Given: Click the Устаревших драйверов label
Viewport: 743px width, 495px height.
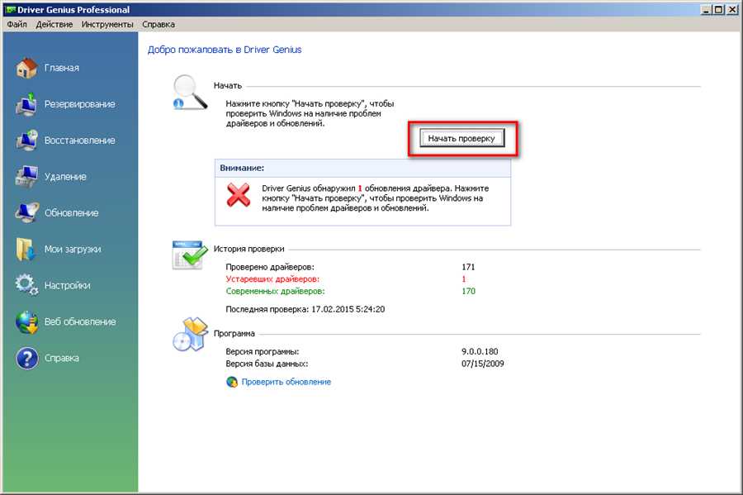Looking at the screenshot, I should [272, 278].
